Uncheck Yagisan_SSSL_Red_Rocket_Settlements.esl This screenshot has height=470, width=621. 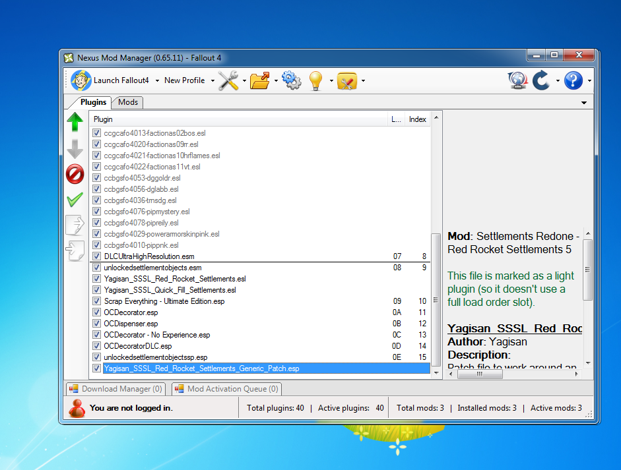pos(96,279)
